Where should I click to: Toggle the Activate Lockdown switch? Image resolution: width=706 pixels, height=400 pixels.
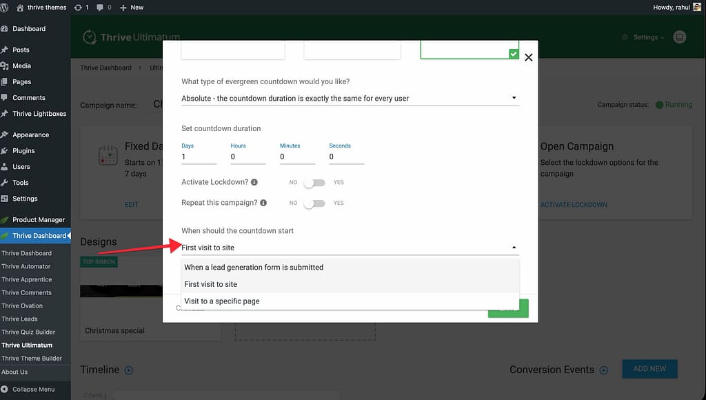point(315,183)
